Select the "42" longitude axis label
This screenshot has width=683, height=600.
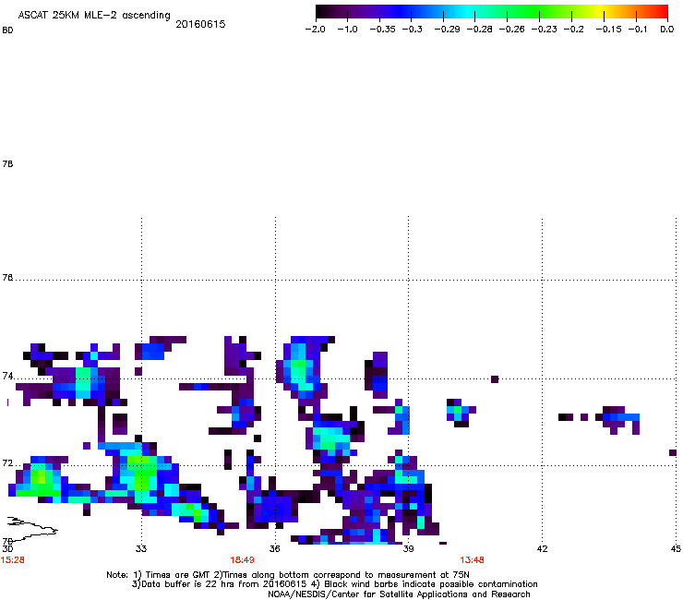coord(542,548)
